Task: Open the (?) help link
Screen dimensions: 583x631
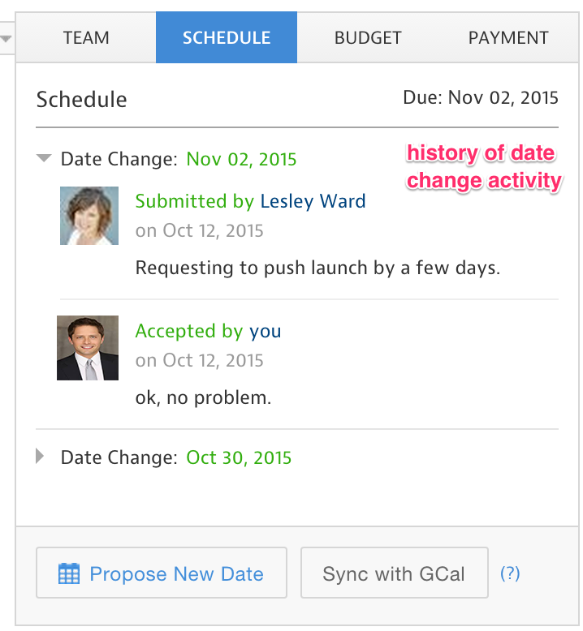Action: point(510,574)
